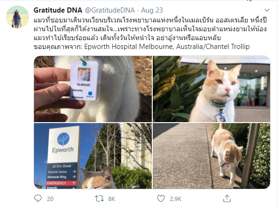Click the Epworth Hospital Melbourne credit line

point(142,47)
